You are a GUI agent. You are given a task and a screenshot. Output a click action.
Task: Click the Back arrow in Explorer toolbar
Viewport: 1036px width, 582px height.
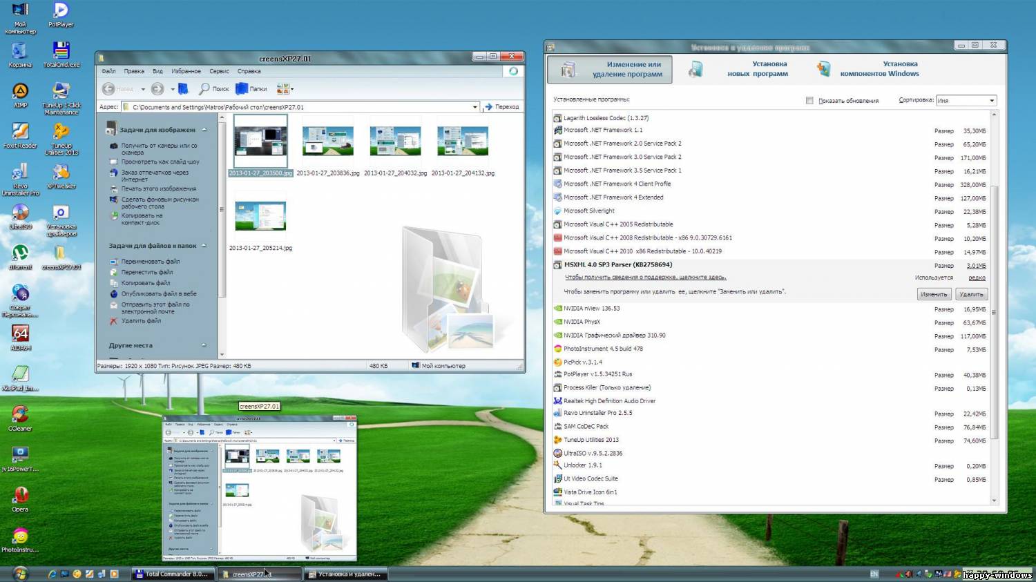coord(109,89)
